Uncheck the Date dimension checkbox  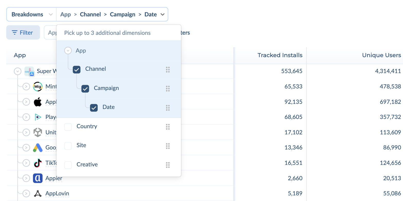click(94, 108)
